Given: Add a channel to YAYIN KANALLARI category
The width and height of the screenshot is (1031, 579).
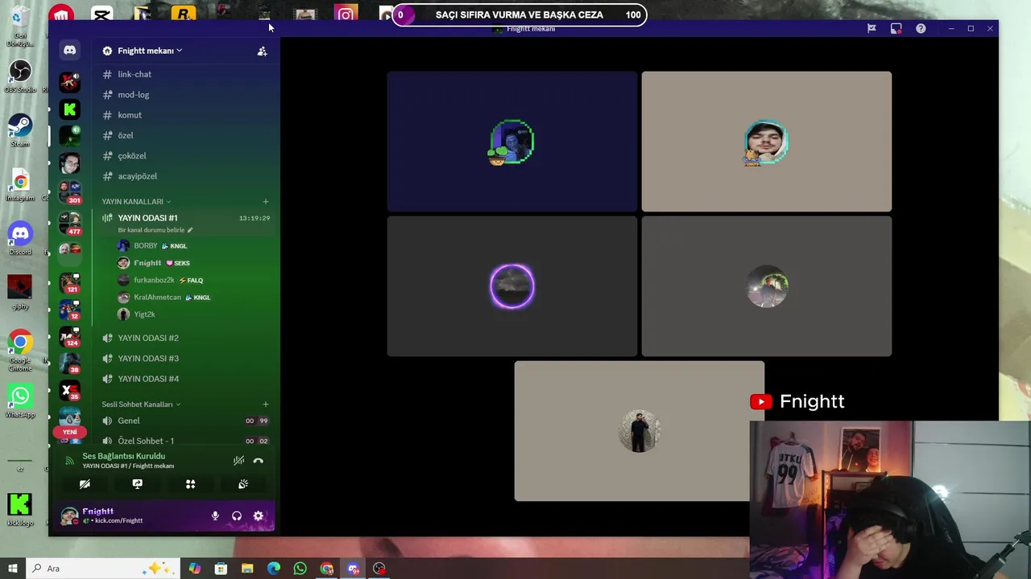Looking at the screenshot, I should 266,201.
